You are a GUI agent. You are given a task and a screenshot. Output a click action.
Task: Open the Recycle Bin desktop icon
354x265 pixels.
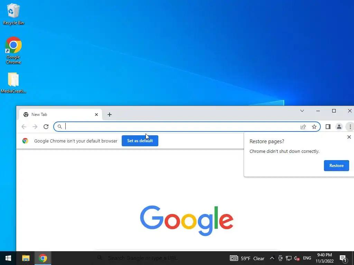13,14
